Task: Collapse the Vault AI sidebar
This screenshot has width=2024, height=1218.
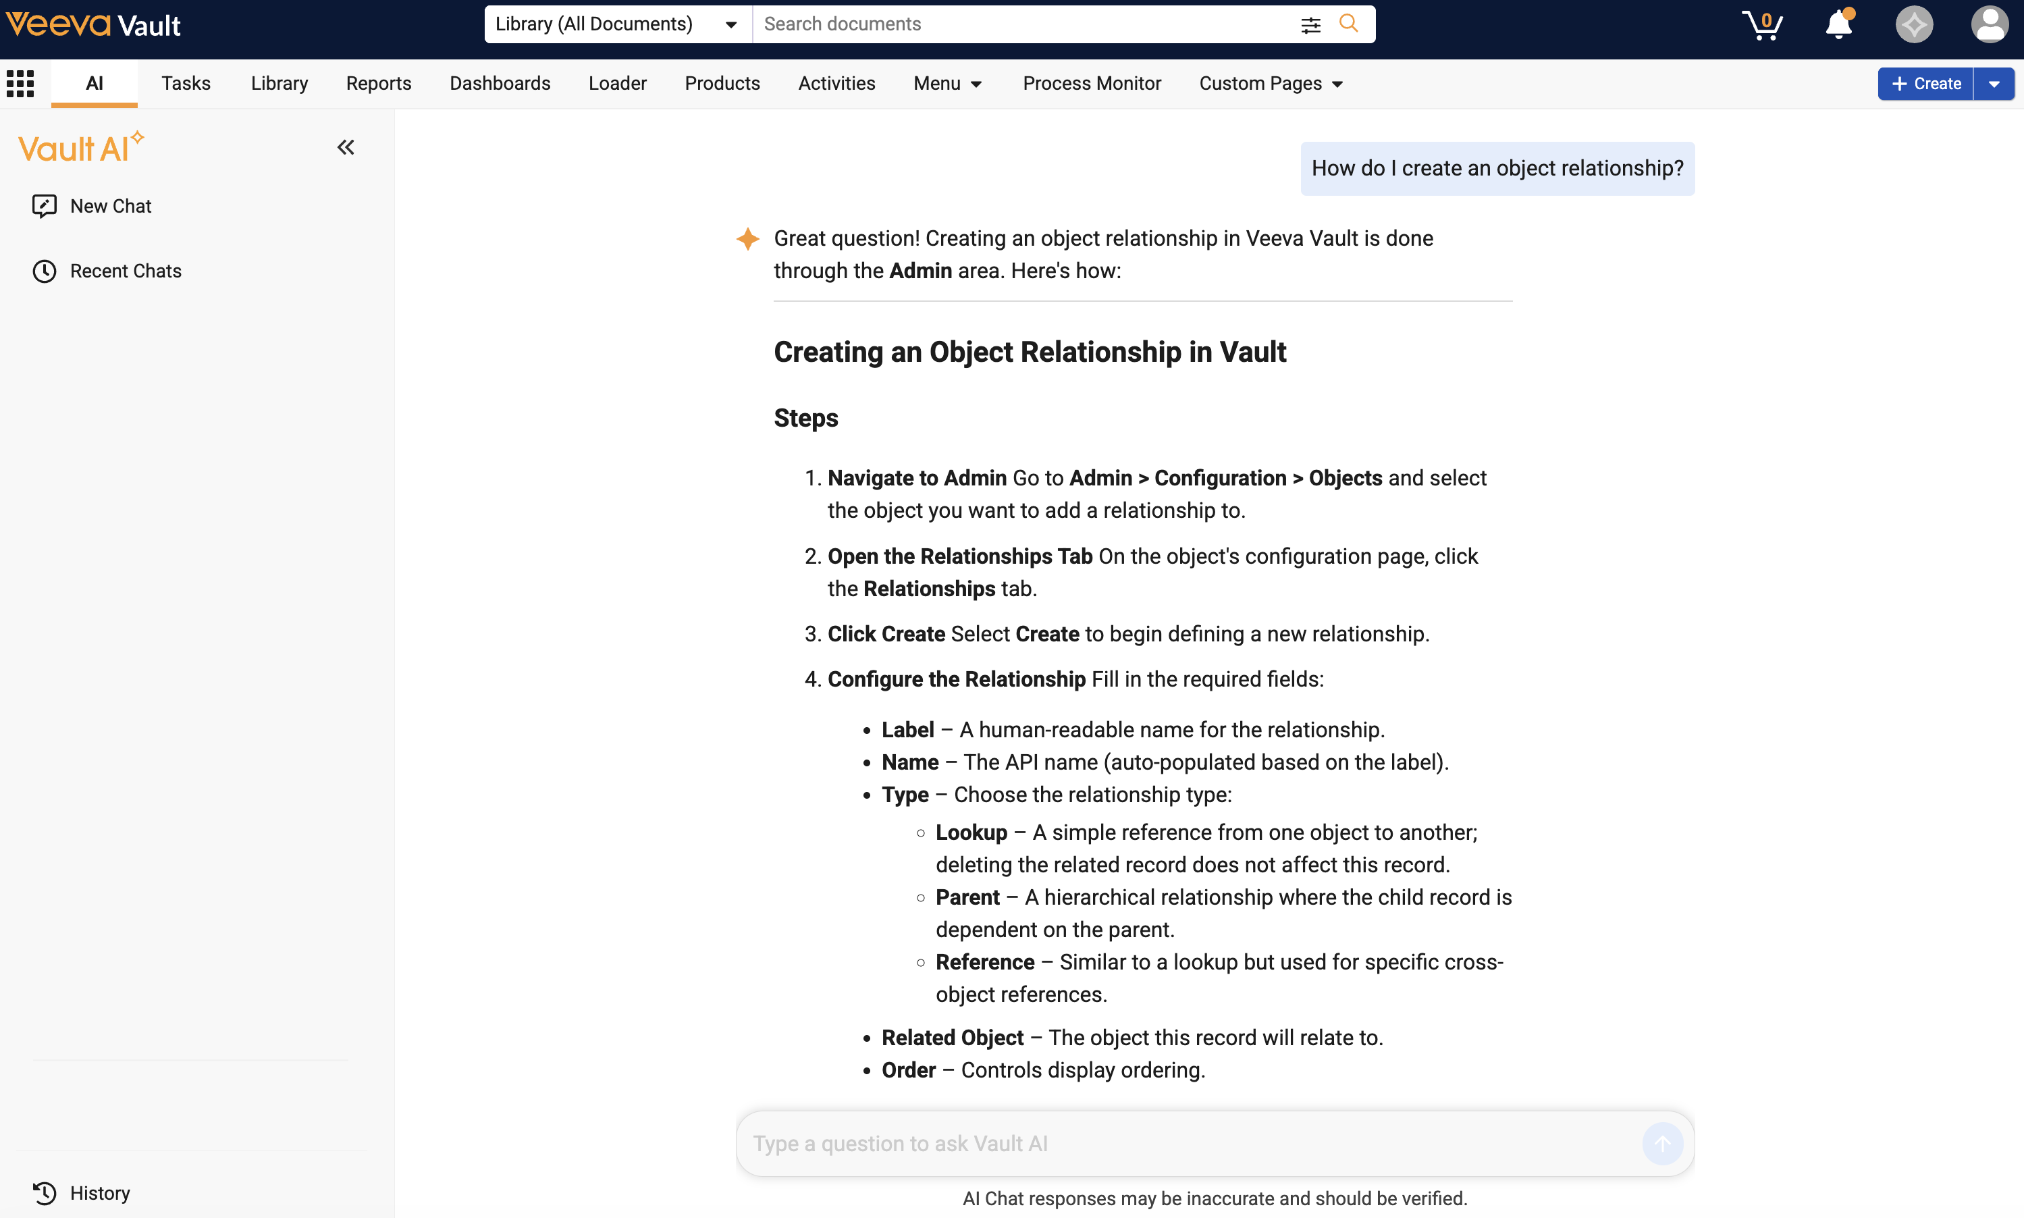Action: pos(346,148)
